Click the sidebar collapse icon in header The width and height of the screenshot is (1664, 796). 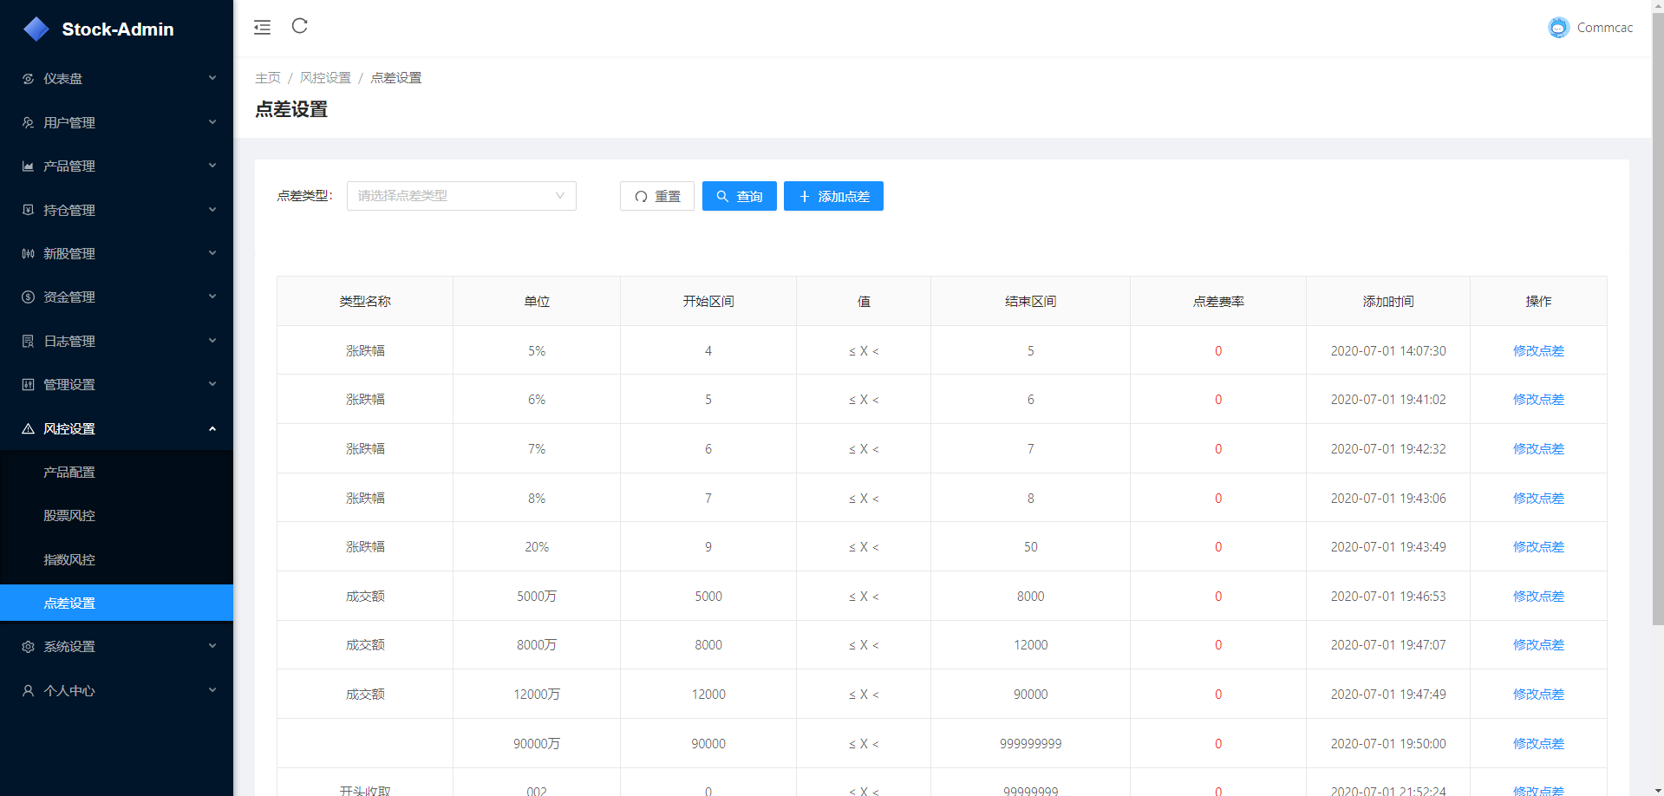262,28
